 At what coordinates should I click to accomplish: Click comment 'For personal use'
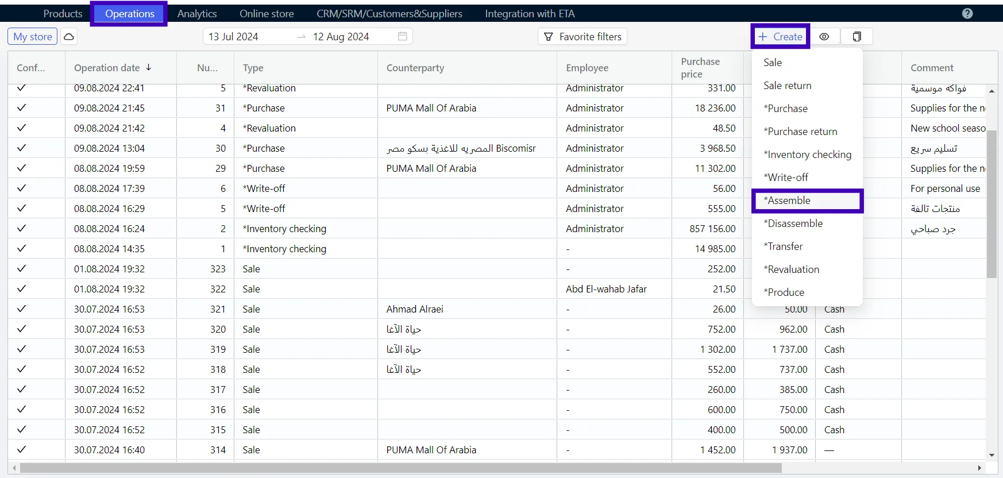pyautogui.click(x=945, y=188)
